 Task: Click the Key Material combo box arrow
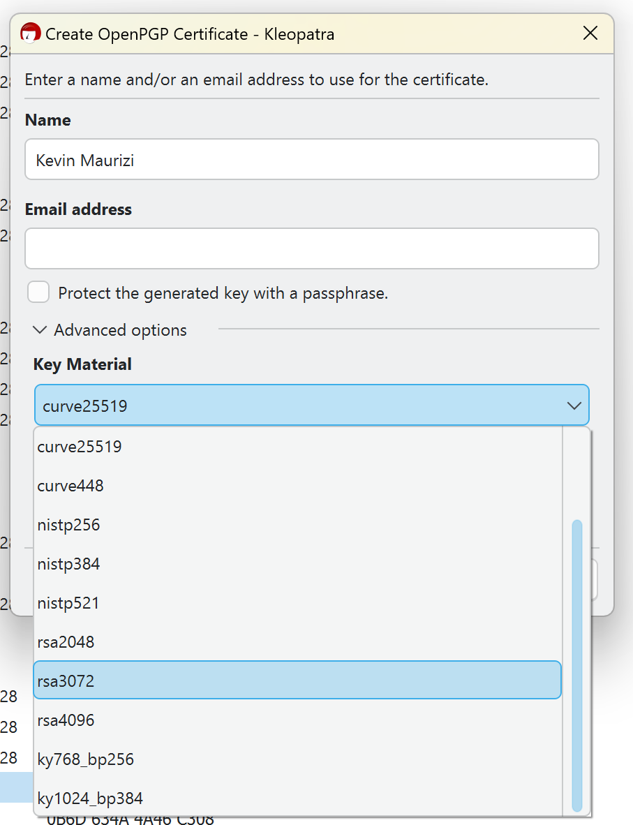pos(574,406)
